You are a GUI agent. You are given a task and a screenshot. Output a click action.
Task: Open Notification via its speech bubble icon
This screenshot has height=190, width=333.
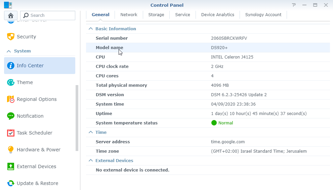[x=11, y=116]
